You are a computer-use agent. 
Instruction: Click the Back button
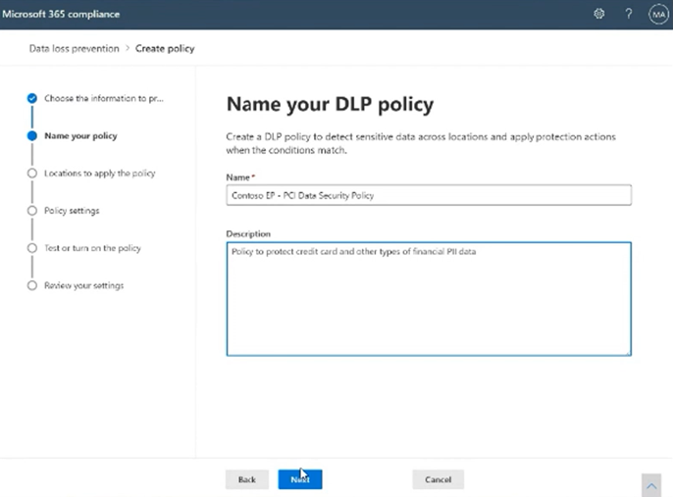pos(247,479)
